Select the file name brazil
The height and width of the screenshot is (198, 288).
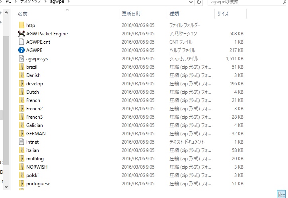pos(32,67)
